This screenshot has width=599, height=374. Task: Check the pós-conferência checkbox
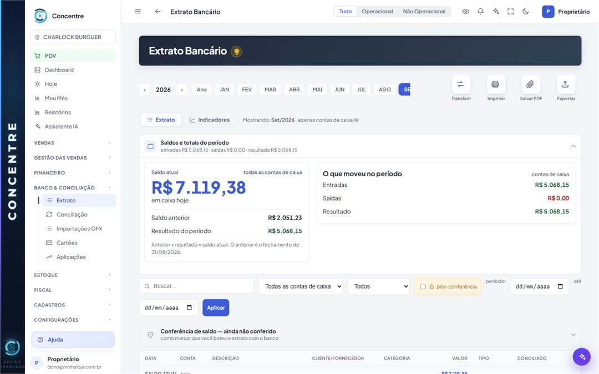tap(423, 286)
